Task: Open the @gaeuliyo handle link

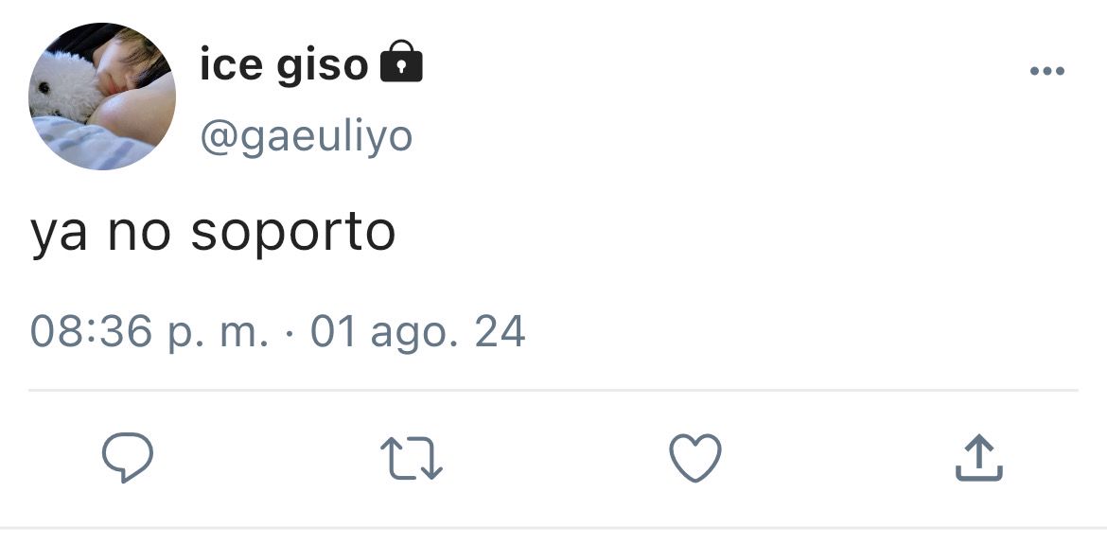Action: pos(306,137)
